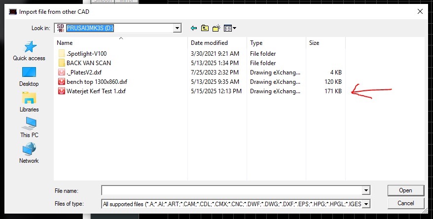Image resolution: width=433 pixels, height=219 pixels.
Task: Select .Spotlight-V100 folder name
Action: (x=86, y=54)
